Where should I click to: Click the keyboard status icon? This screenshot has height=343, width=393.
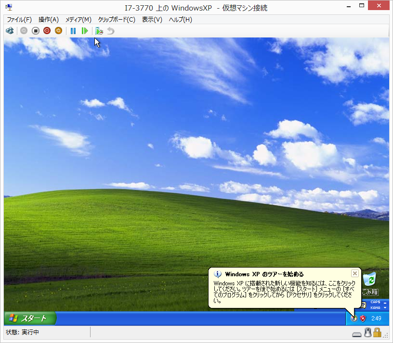(x=357, y=334)
